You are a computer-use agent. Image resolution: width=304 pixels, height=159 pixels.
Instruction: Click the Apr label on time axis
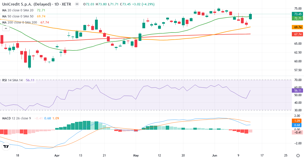(x=57, y=155)
